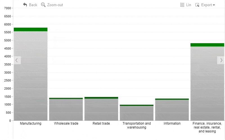Toggle the Lin scale list icon

click(182, 5)
